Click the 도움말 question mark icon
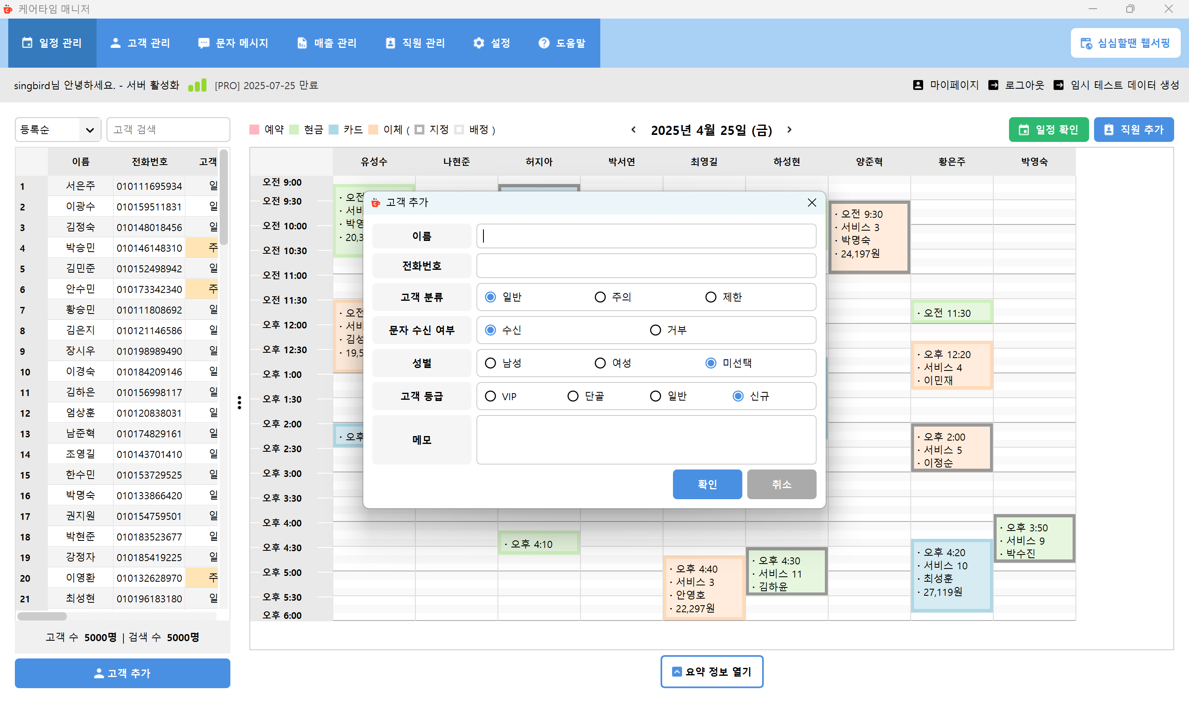The height and width of the screenshot is (703, 1189). pyautogui.click(x=544, y=43)
